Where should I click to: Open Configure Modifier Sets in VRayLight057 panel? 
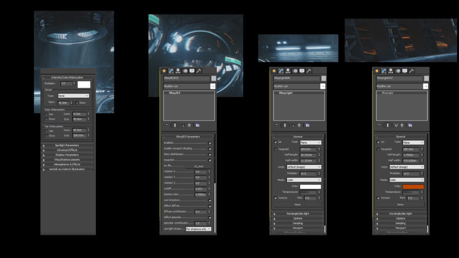click(411, 125)
